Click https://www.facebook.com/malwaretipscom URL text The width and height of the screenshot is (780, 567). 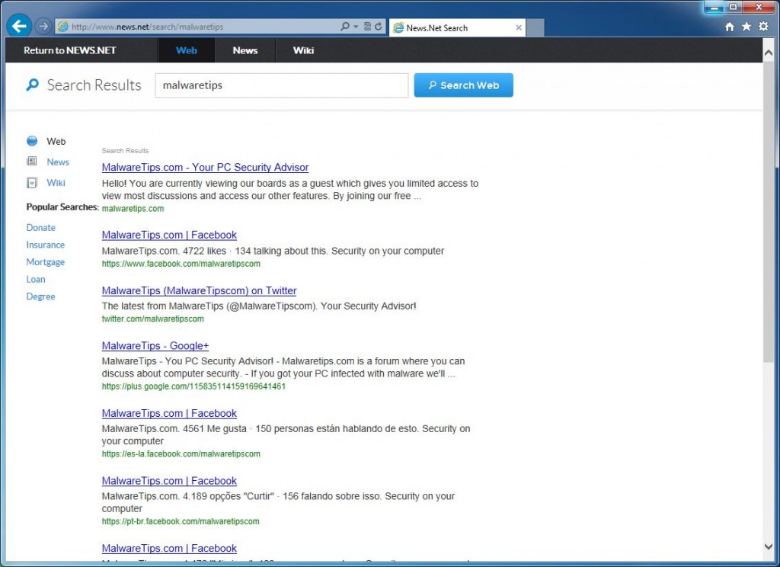(181, 264)
